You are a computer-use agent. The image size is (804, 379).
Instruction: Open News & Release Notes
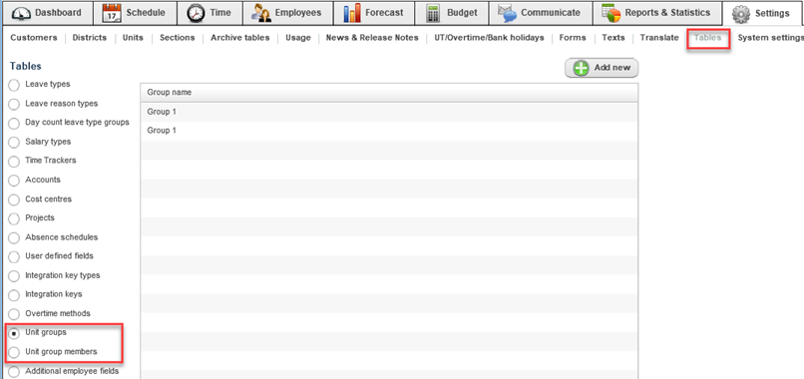tap(372, 38)
